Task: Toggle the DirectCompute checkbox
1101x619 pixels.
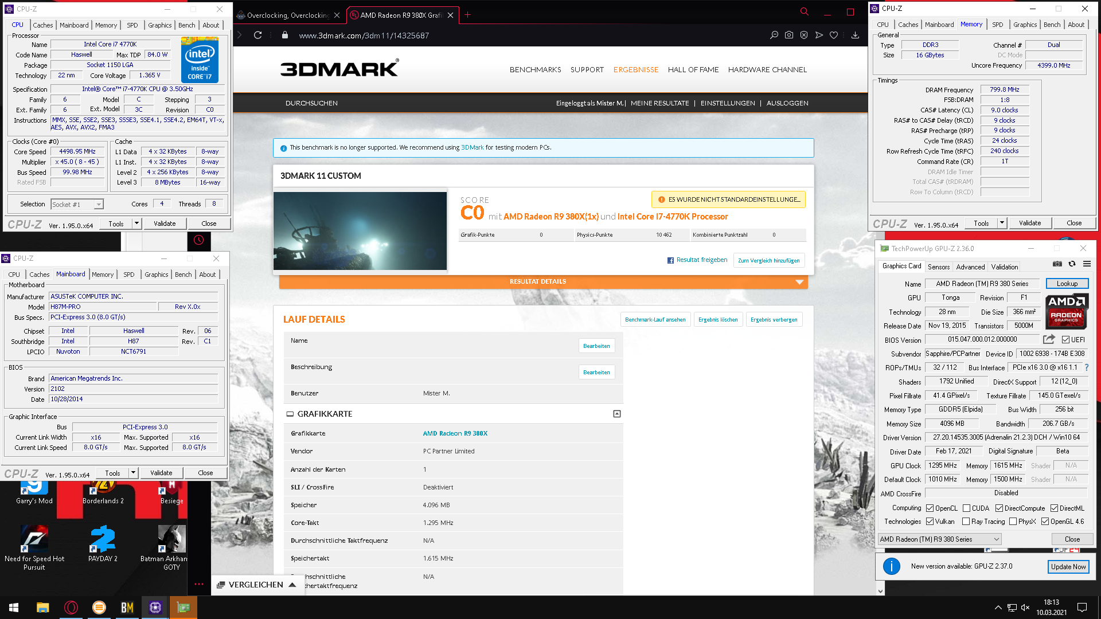Action: [999, 508]
